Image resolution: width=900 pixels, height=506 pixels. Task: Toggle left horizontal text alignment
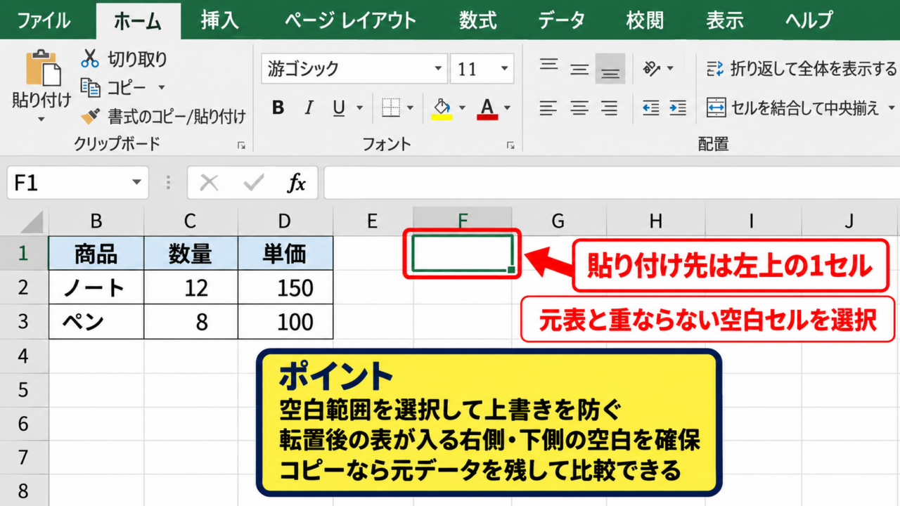click(x=548, y=108)
